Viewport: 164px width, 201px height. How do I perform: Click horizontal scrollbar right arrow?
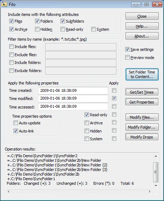click(x=150, y=192)
